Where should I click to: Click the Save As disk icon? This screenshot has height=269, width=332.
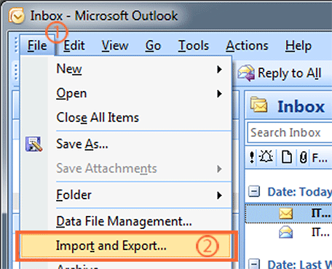tap(33, 144)
